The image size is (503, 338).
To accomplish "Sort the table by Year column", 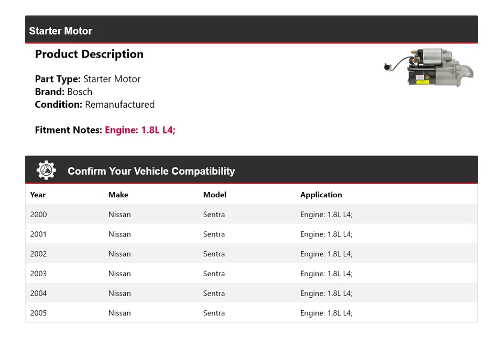I will pyautogui.click(x=38, y=195).
